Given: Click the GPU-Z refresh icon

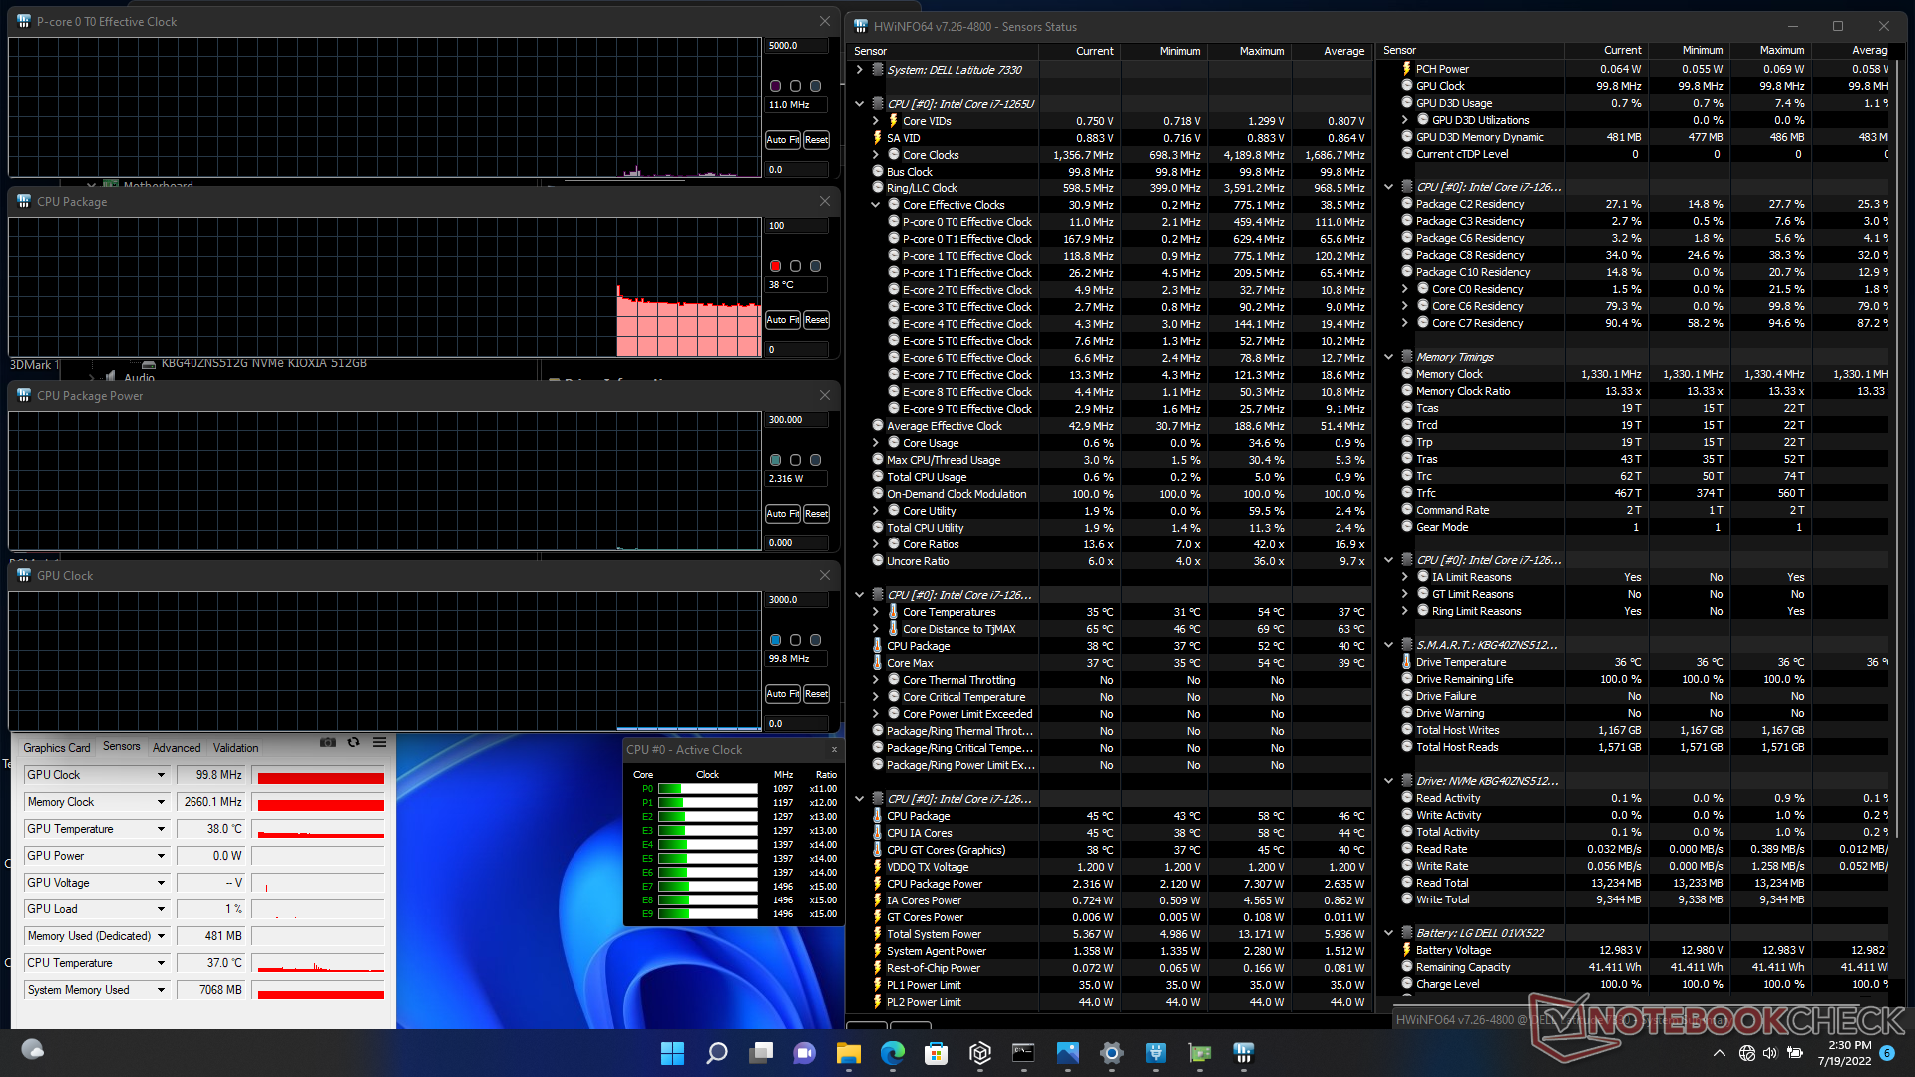Looking at the screenshot, I should [353, 742].
